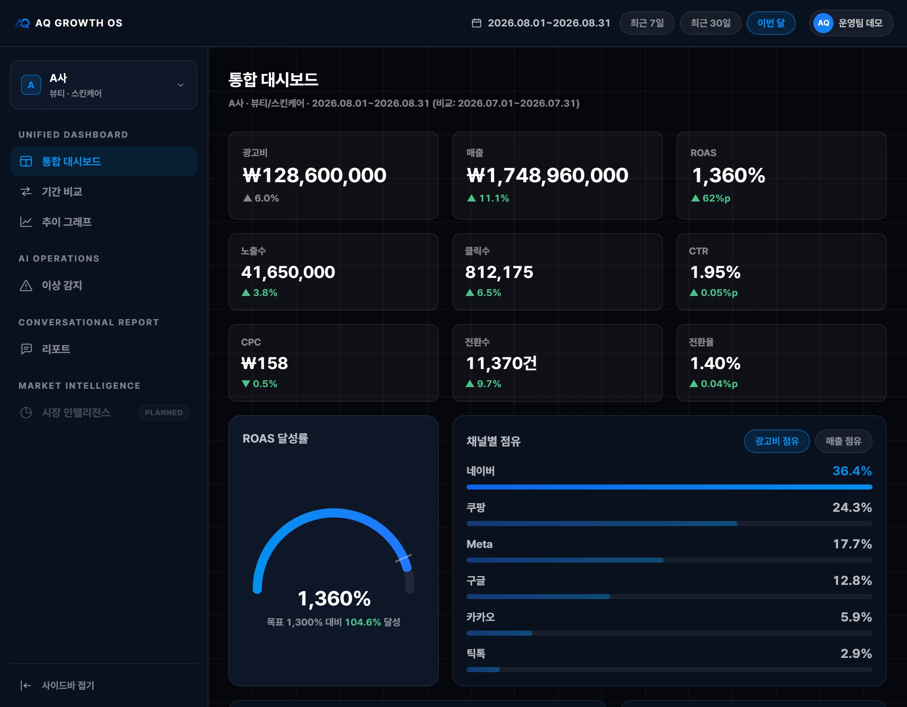Click the 매출 ₩1,748,960,000 KPI card

558,175
